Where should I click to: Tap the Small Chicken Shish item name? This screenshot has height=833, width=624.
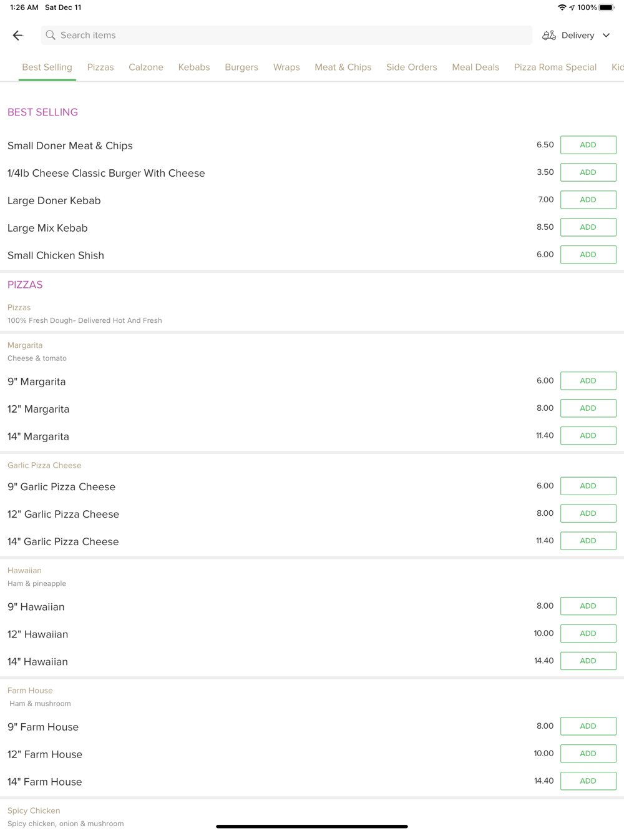pyautogui.click(x=56, y=255)
